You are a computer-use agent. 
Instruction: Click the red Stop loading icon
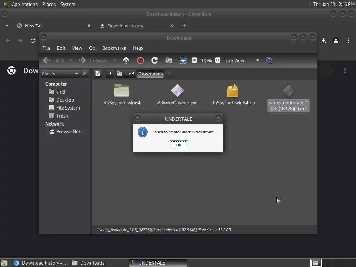click(x=140, y=60)
